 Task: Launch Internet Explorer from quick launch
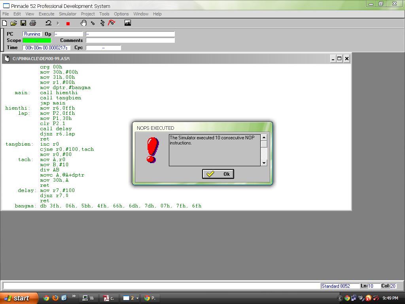[x=64, y=298]
